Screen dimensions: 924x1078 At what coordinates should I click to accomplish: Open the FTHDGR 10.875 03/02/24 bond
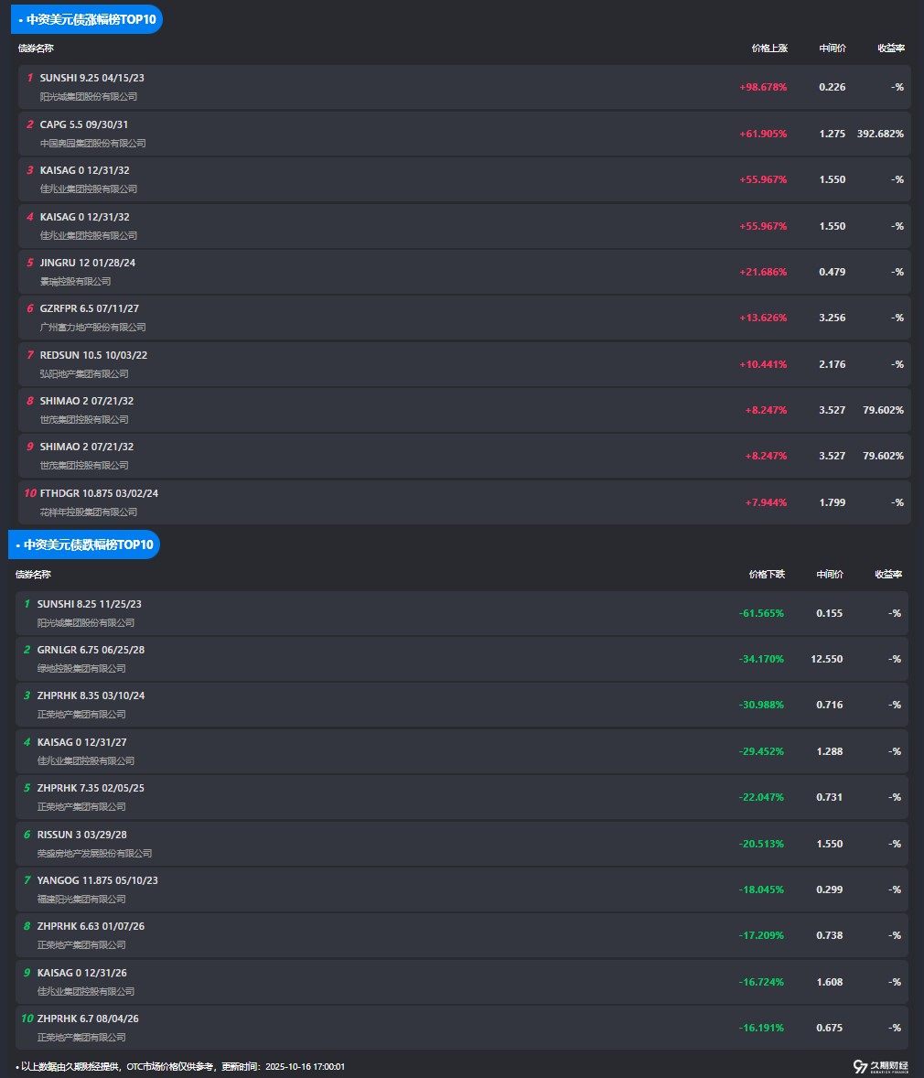(x=99, y=493)
